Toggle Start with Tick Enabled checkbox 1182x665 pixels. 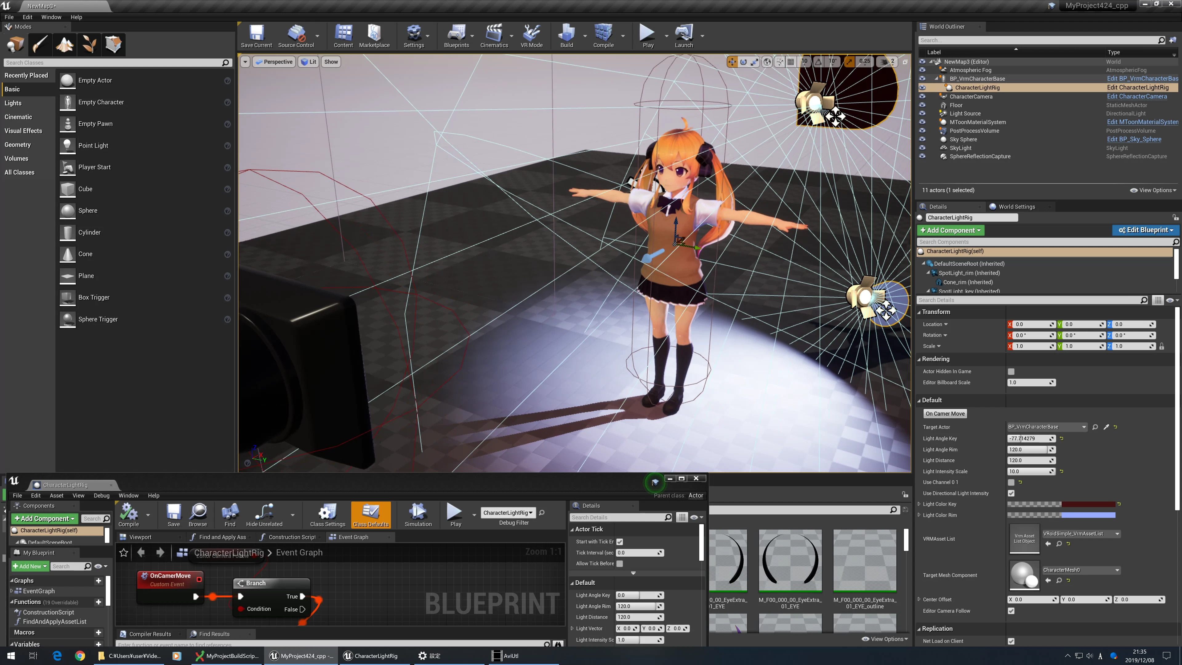(619, 542)
